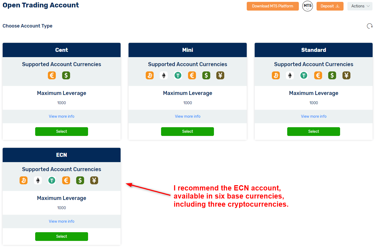Image resolution: width=375 pixels, height=247 pixels.
Task: Click the Tether icon in ECN card
Action: click(52, 180)
